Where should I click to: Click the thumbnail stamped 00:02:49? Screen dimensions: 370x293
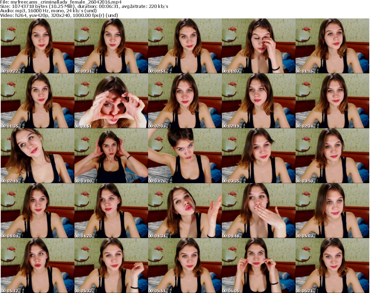[x=37, y=156]
